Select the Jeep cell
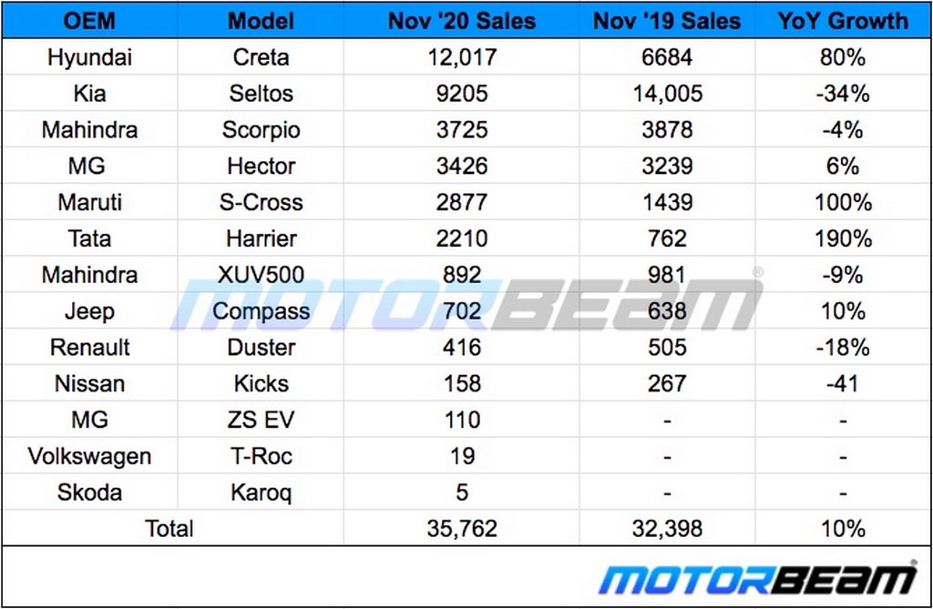This screenshot has height=609, width=933. tap(89, 311)
